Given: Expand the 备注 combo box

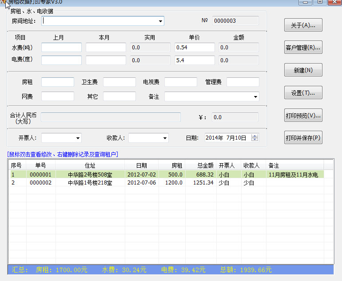Looking at the screenshot, I should (255, 97).
